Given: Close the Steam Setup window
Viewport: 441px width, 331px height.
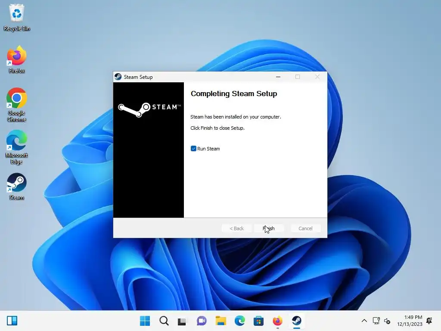Looking at the screenshot, I should [x=317, y=77].
